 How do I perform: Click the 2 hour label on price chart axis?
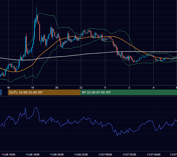pyautogui.click(x=129, y=88)
